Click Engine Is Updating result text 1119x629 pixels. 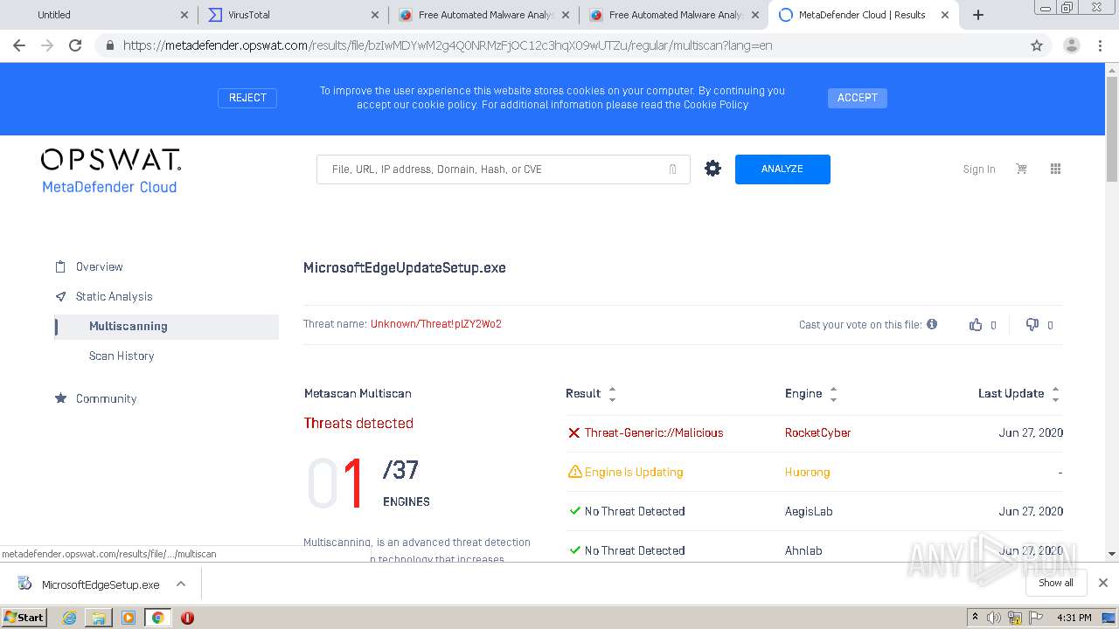click(634, 472)
